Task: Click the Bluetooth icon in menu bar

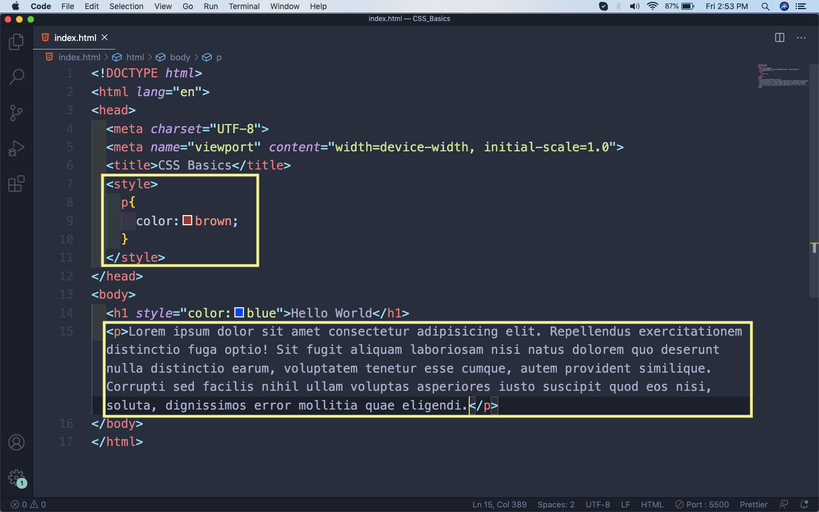Action: (x=619, y=6)
